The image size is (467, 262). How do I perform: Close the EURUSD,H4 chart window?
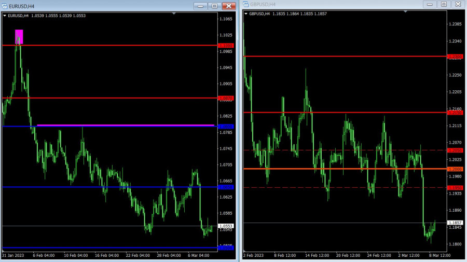click(228, 6)
